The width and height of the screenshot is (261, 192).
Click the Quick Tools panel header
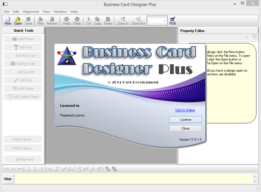tap(24, 30)
